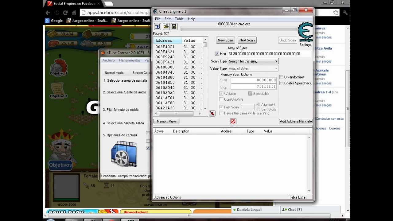Switch to Normal mode tab in aTube Catcher
Image resolution: width=393 pixels, height=221 pixels.
(x=114, y=73)
